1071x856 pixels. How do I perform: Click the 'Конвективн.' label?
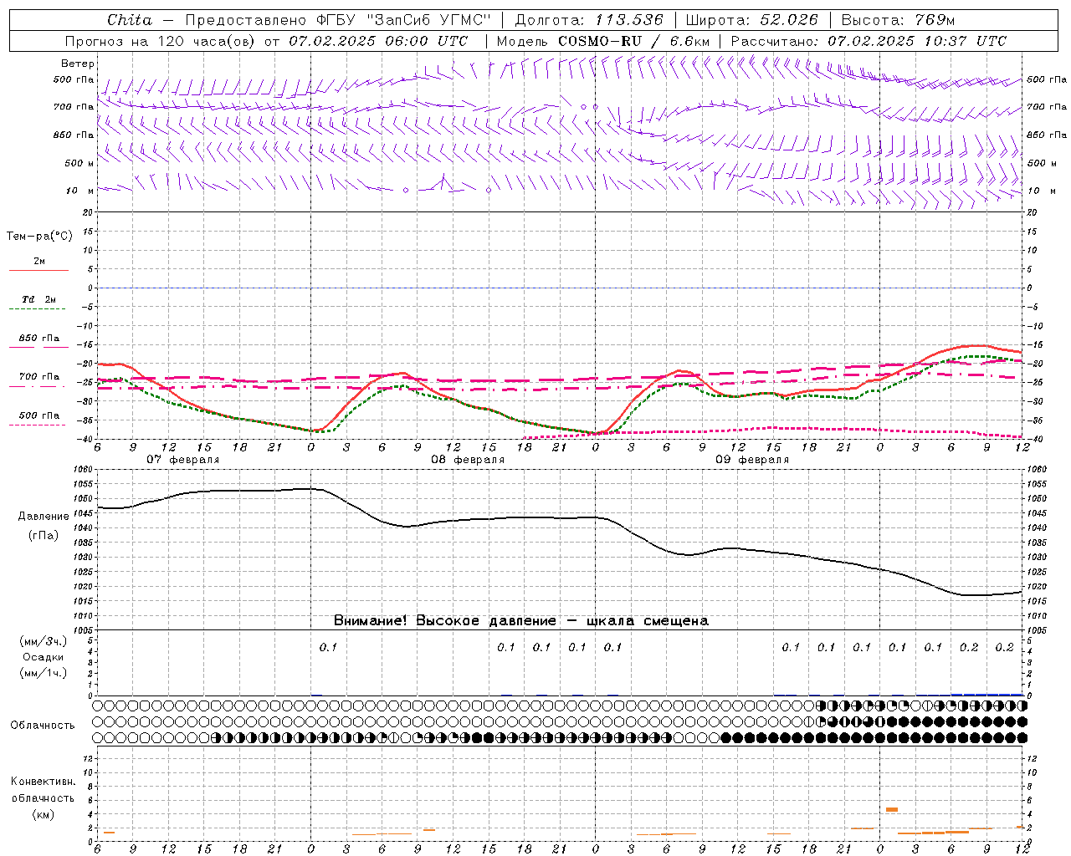43,782
